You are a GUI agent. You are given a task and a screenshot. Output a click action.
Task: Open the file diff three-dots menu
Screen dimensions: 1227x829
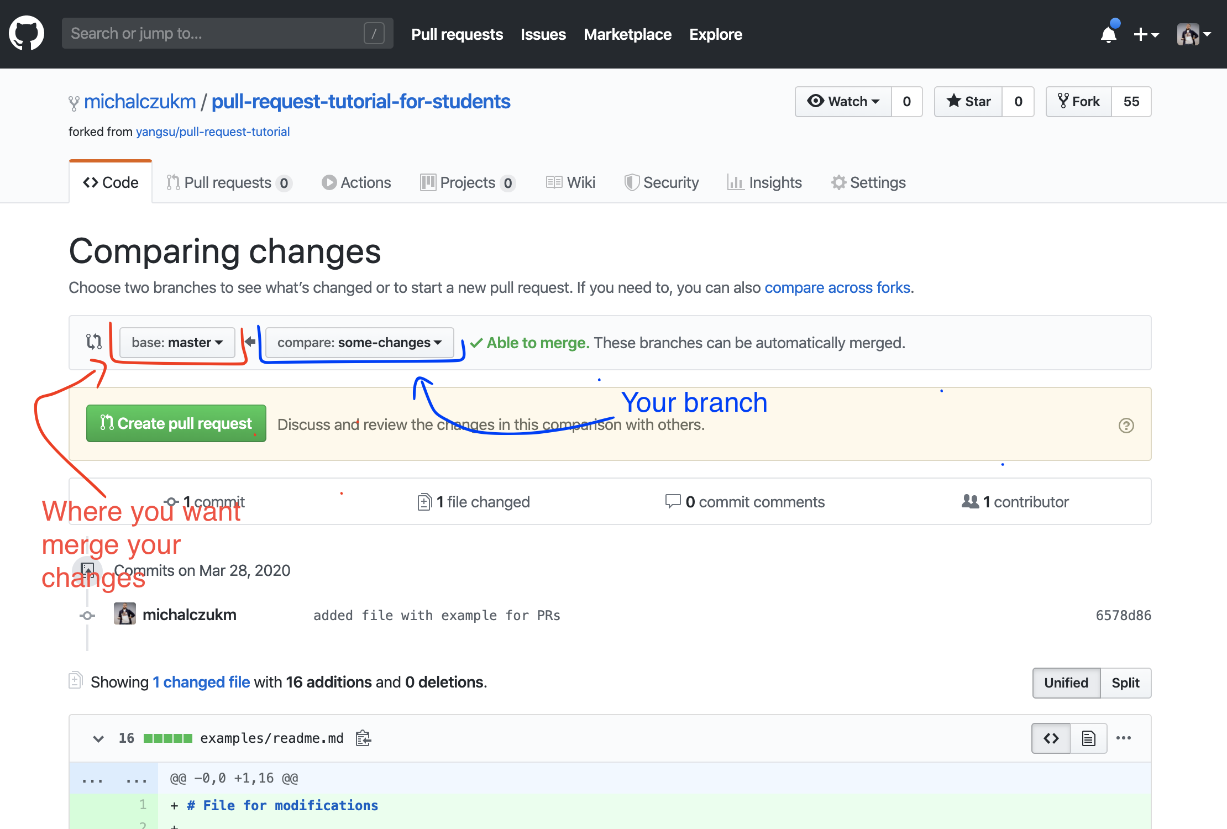(1124, 738)
